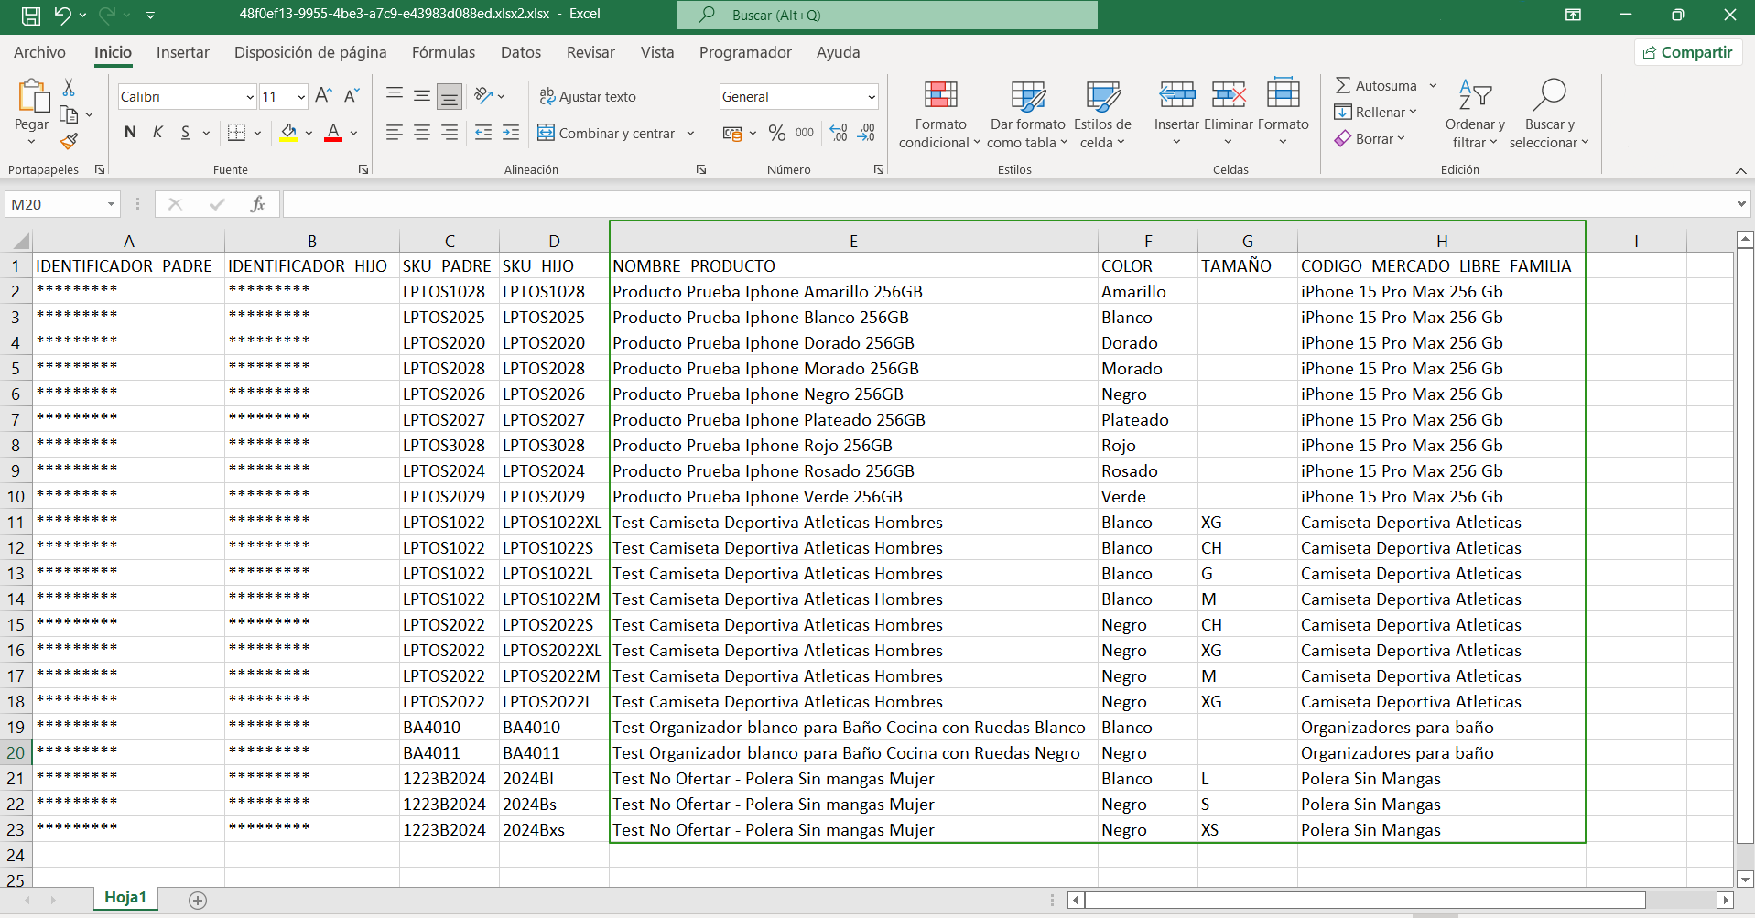Decrease indent icon in Alineación

[483, 133]
